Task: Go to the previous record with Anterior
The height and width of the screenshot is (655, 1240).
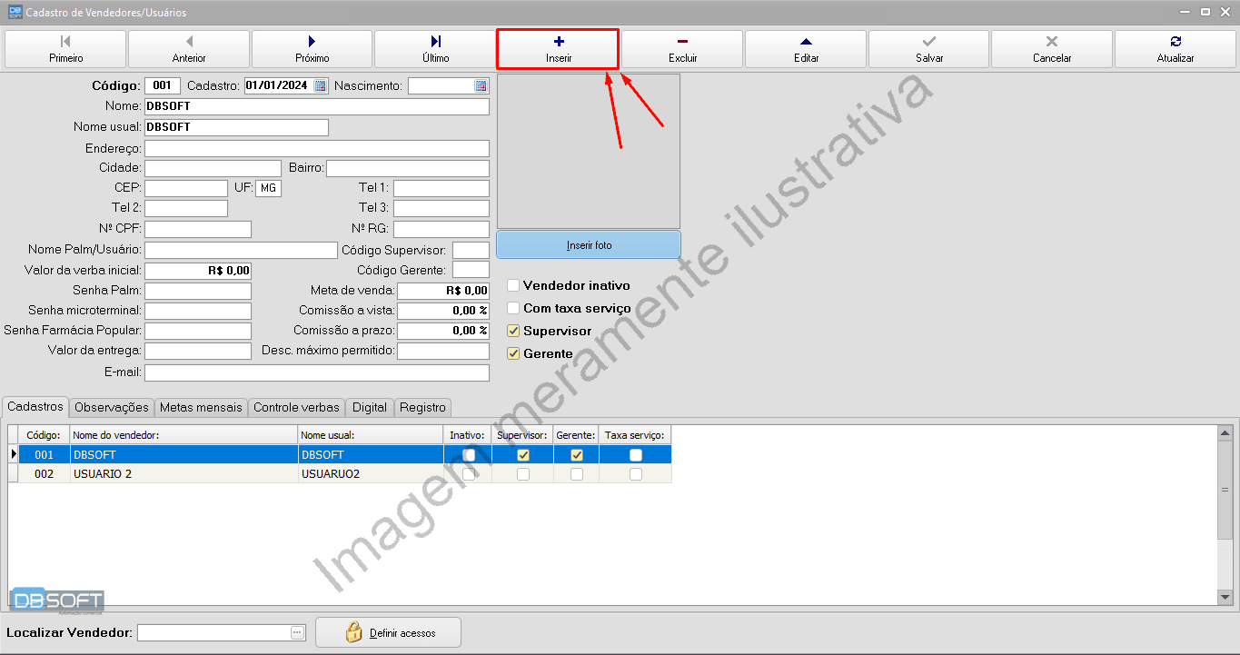Action: click(x=189, y=49)
